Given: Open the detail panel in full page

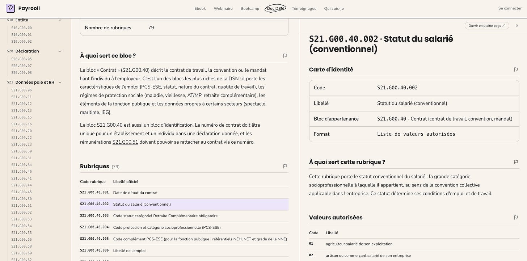Looking at the screenshot, I should 487,26.
